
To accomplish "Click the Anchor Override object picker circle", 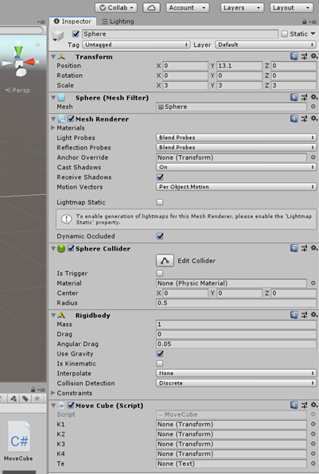I will click(313, 157).
